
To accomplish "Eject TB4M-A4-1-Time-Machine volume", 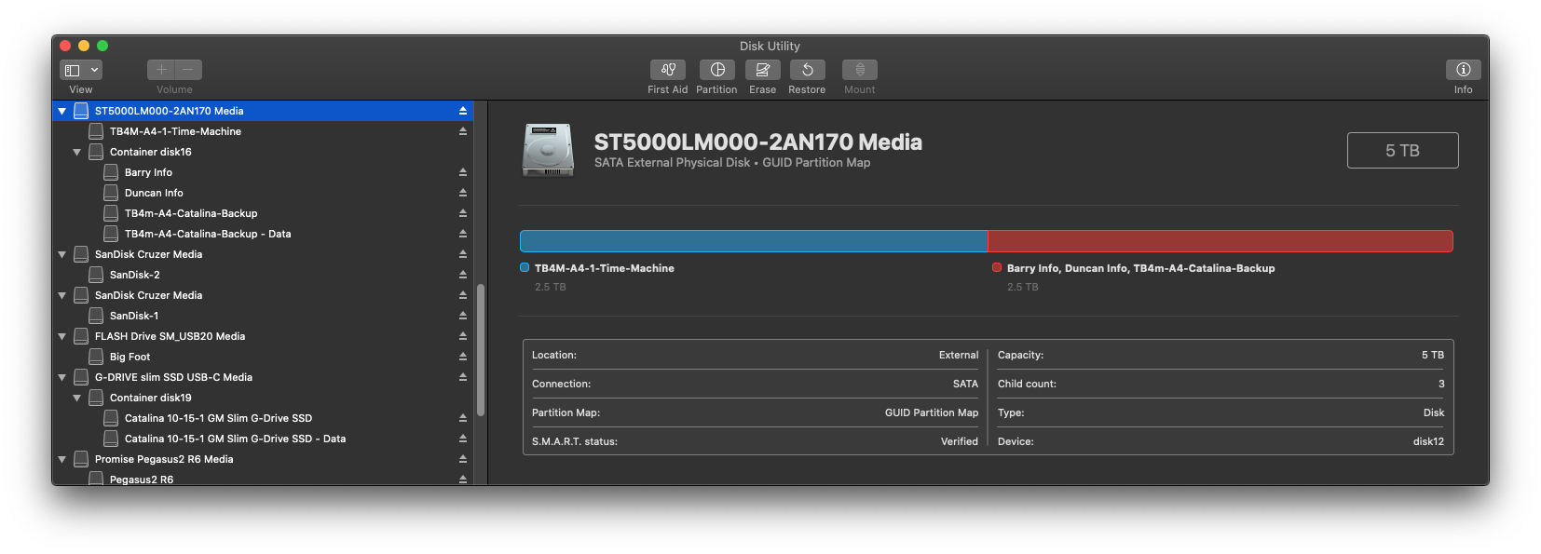I will (x=462, y=131).
